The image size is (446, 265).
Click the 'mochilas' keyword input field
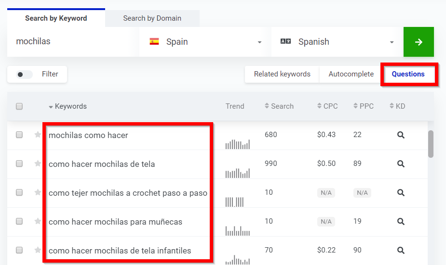[x=72, y=42]
